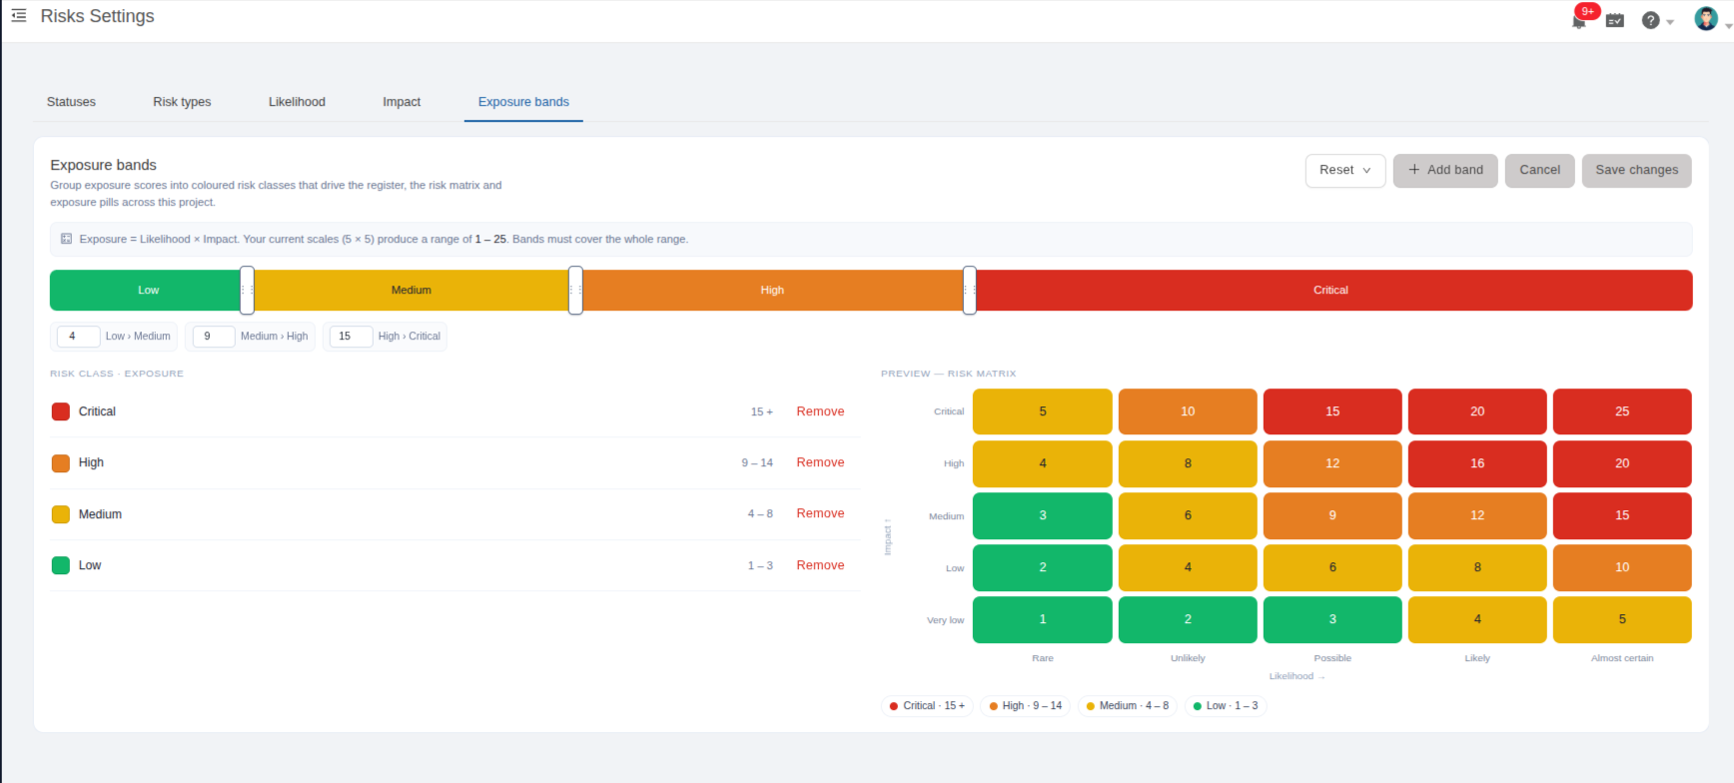Click the Medium risk class name
Viewport: 1734px width, 783px height.
[100, 514]
